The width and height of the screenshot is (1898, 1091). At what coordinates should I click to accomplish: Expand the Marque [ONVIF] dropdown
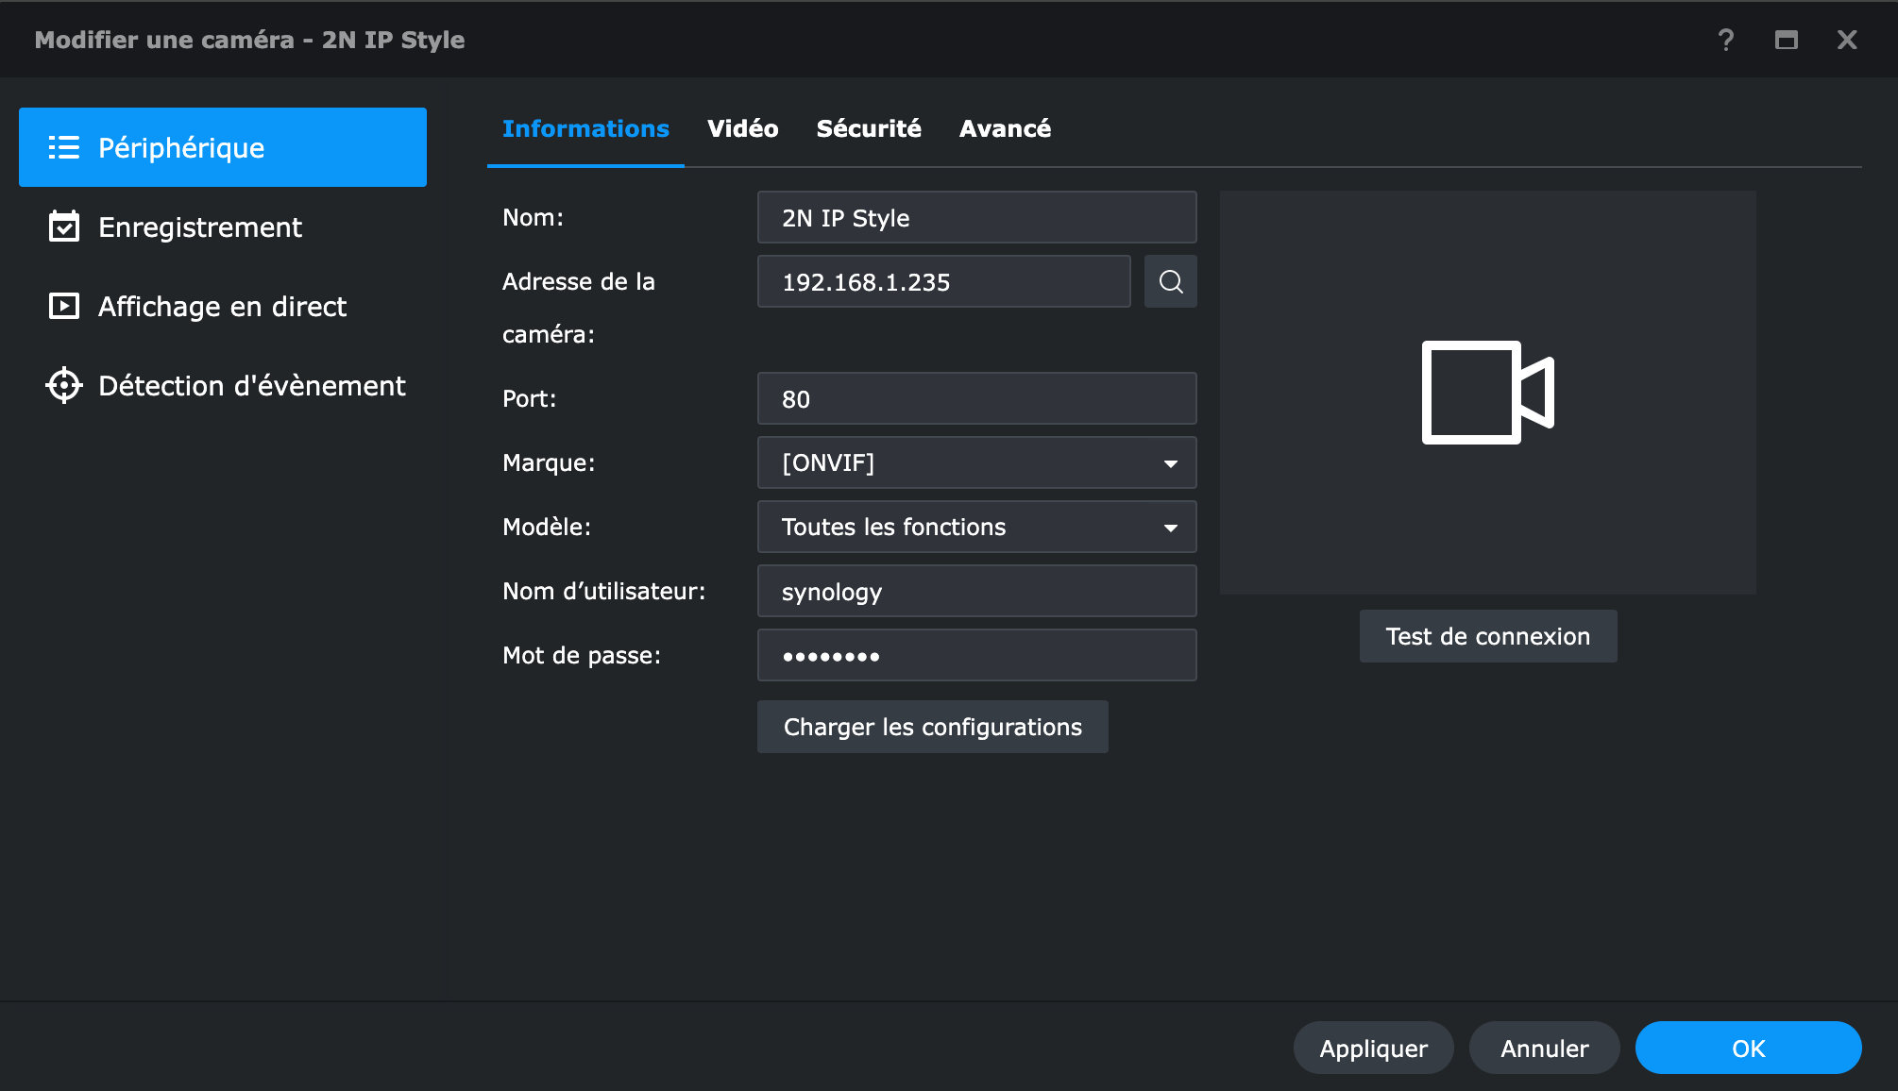click(977, 462)
